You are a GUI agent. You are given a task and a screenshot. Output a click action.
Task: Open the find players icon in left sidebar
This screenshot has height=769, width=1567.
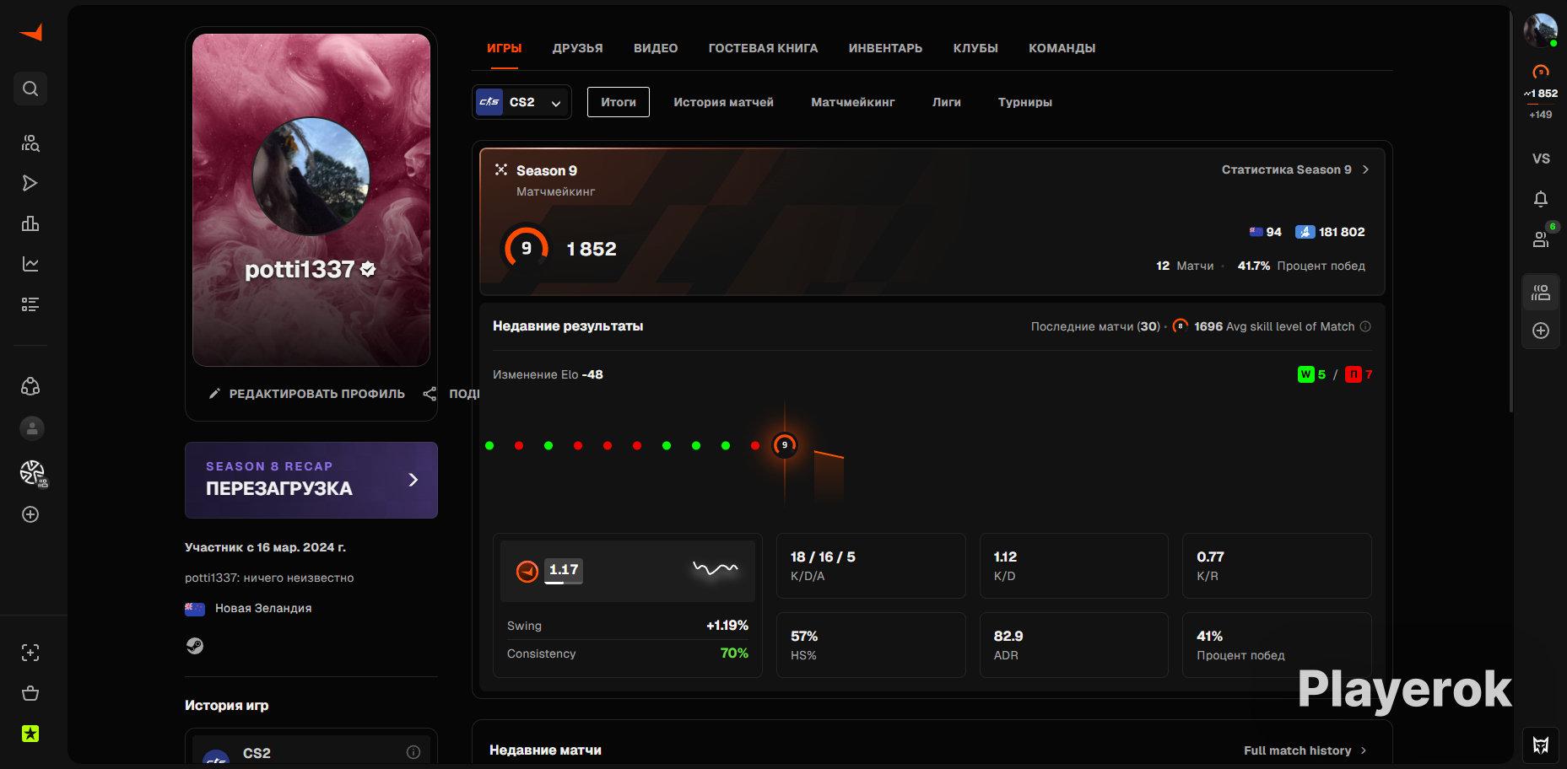[30, 143]
